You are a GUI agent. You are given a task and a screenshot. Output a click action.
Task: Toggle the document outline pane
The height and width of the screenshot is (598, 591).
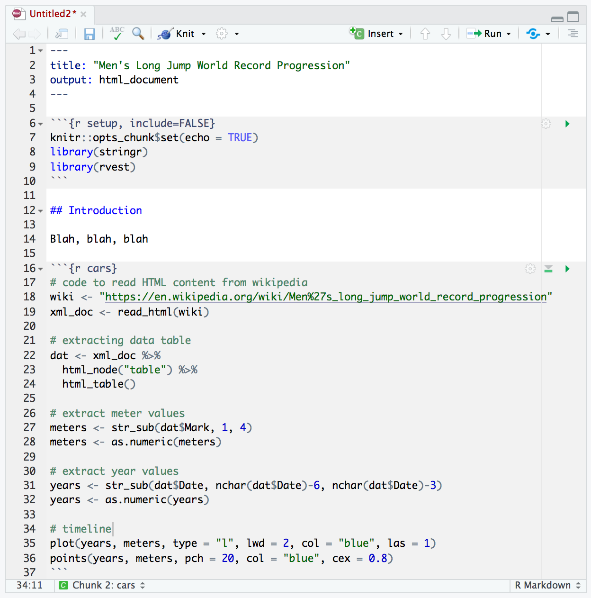(573, 34)
